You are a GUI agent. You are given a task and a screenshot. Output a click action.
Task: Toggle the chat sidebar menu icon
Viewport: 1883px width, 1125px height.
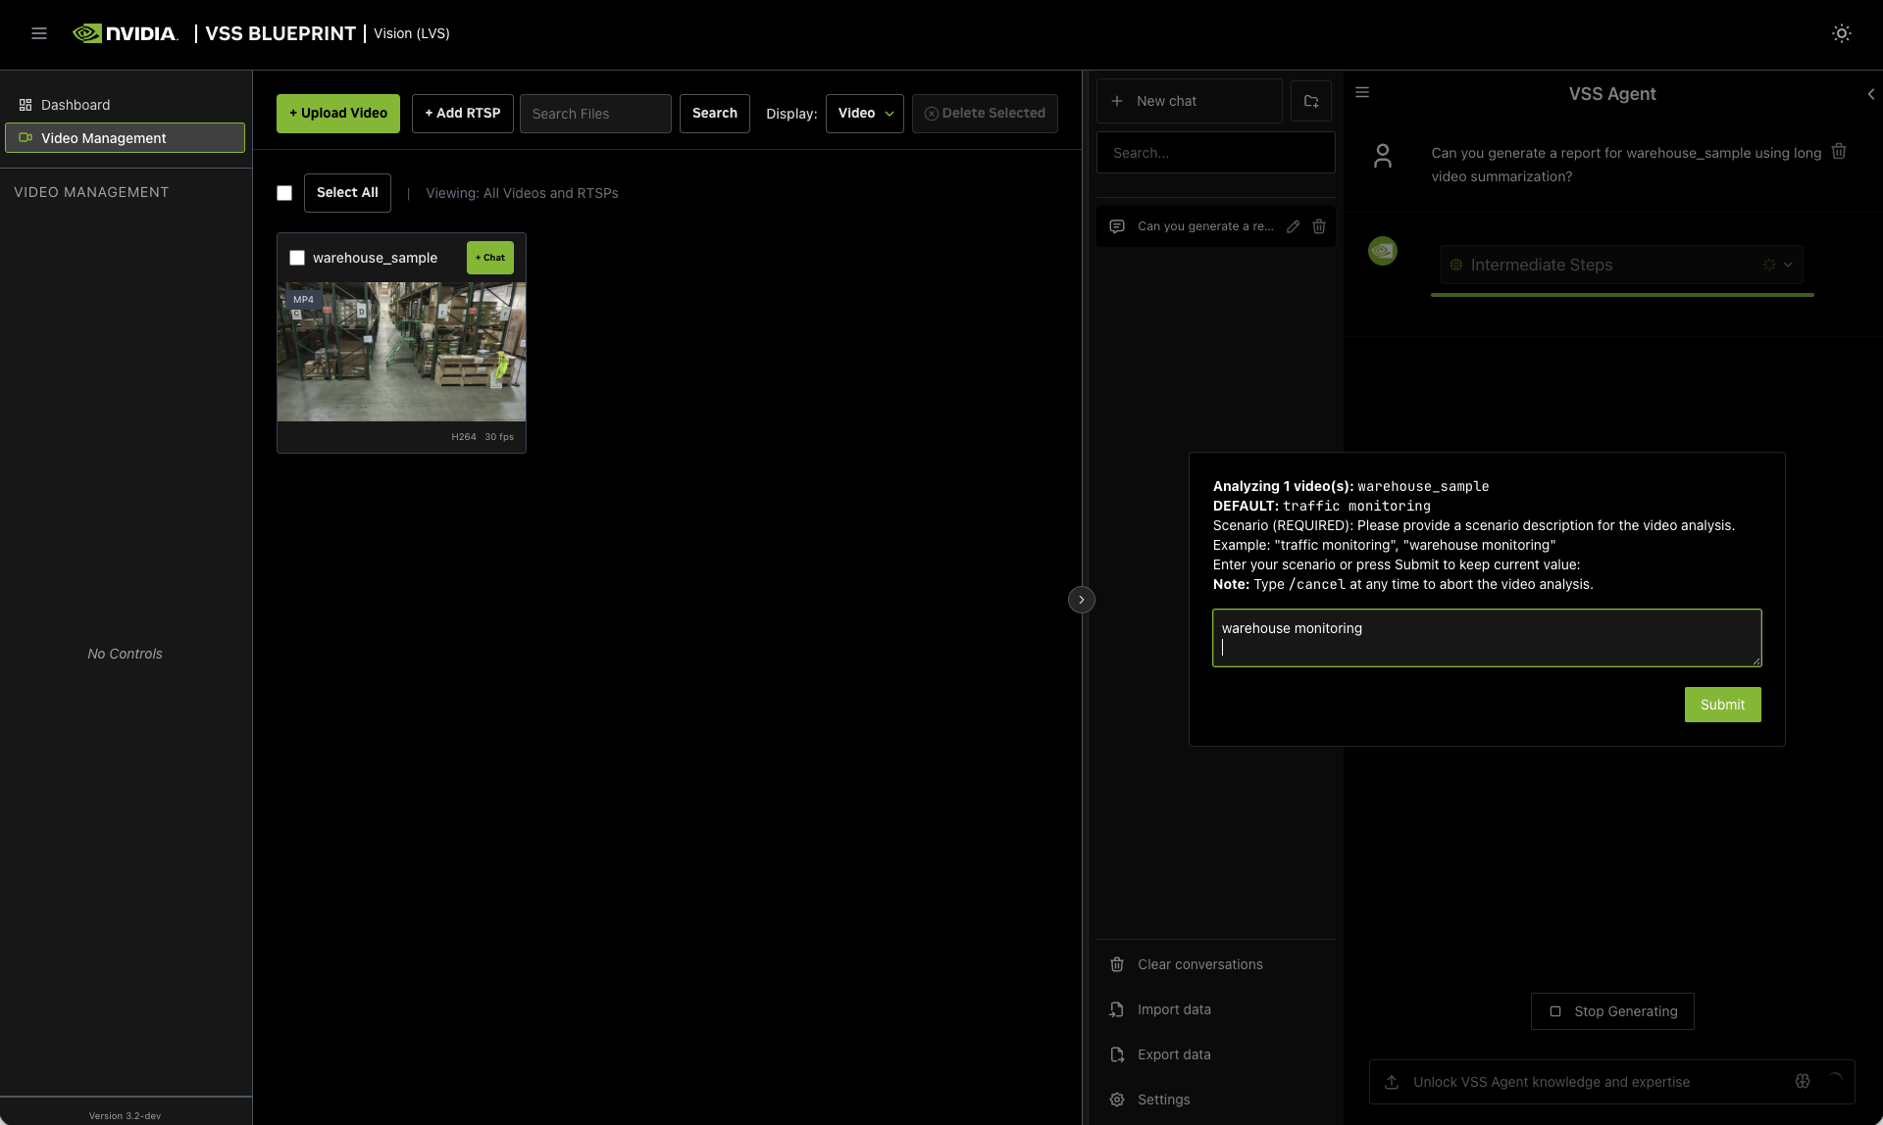click(1362, 92)
